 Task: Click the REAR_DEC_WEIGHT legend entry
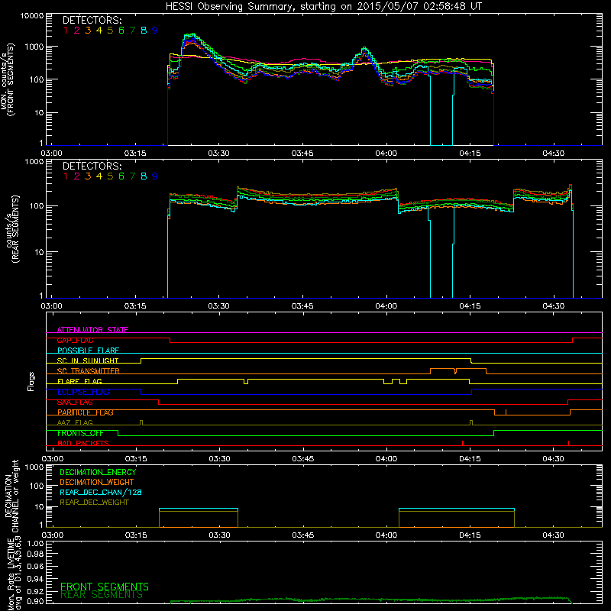[x=94, y=503]
